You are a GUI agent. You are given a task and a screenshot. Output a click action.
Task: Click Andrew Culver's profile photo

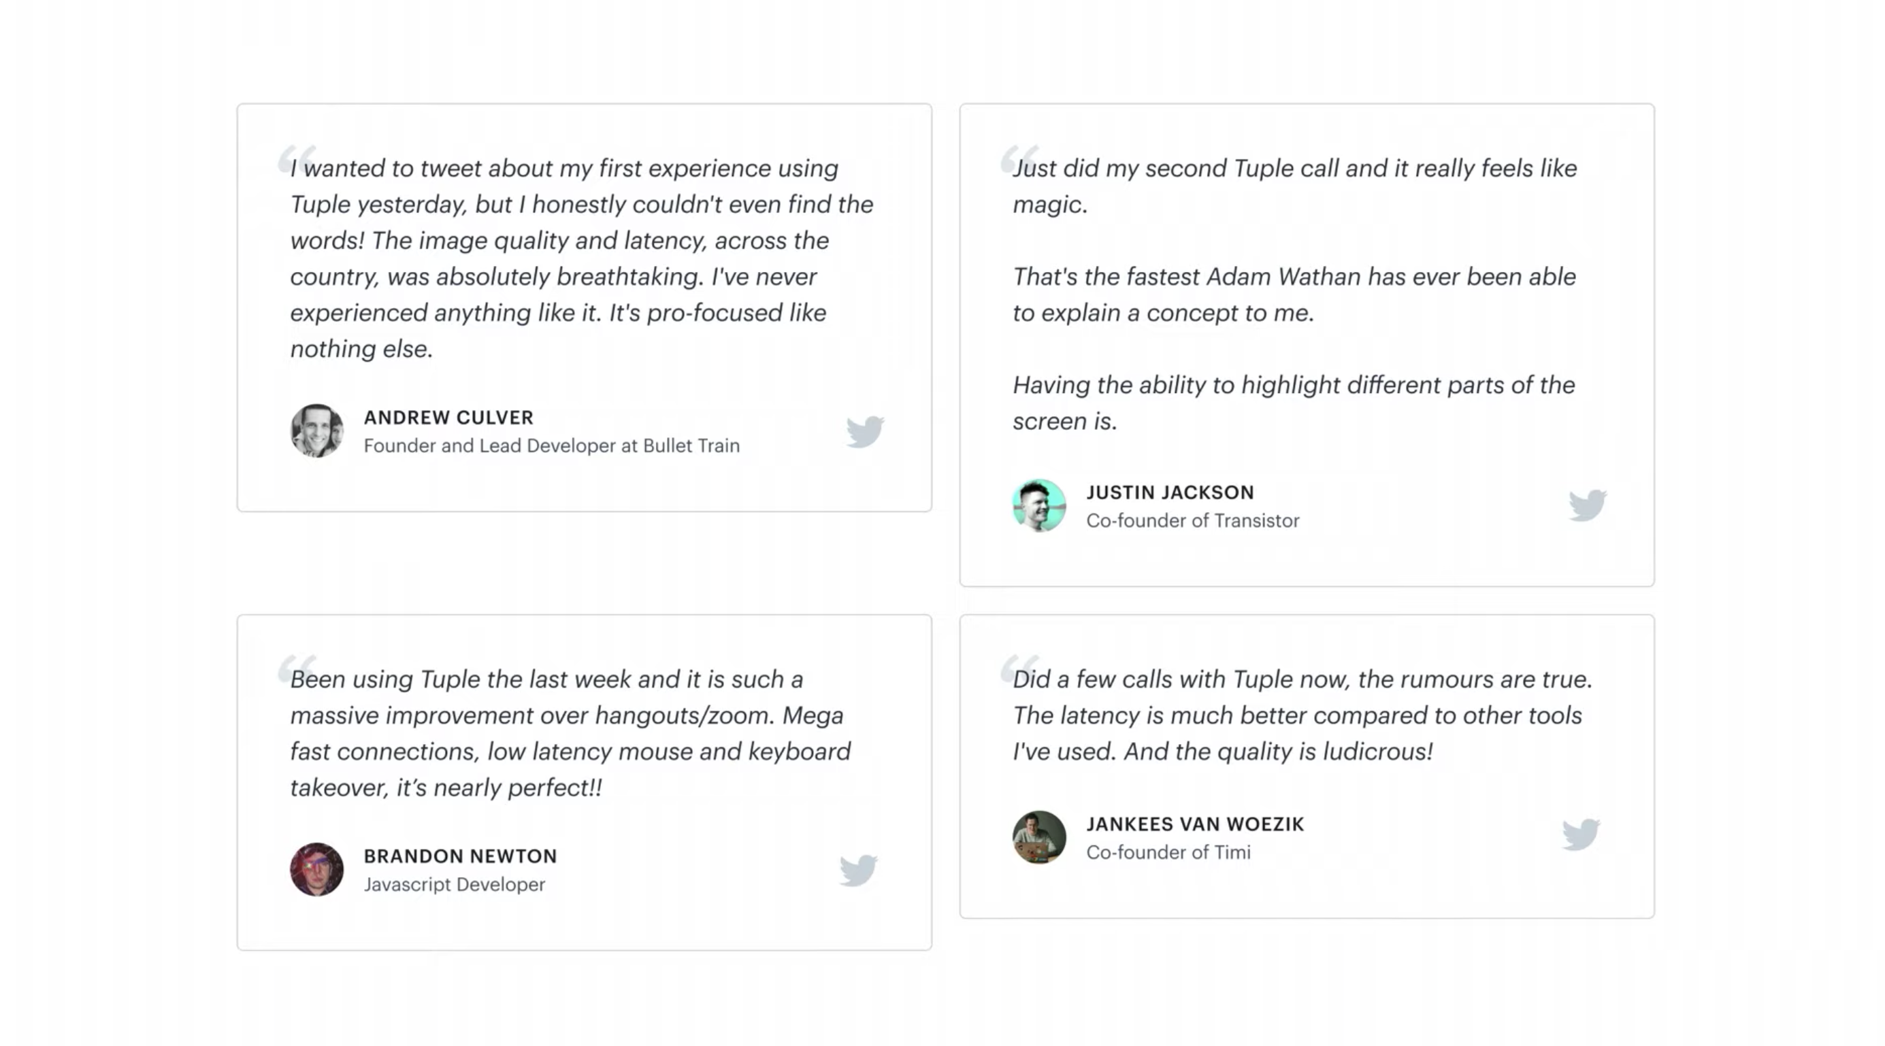(x=317, y=431)
